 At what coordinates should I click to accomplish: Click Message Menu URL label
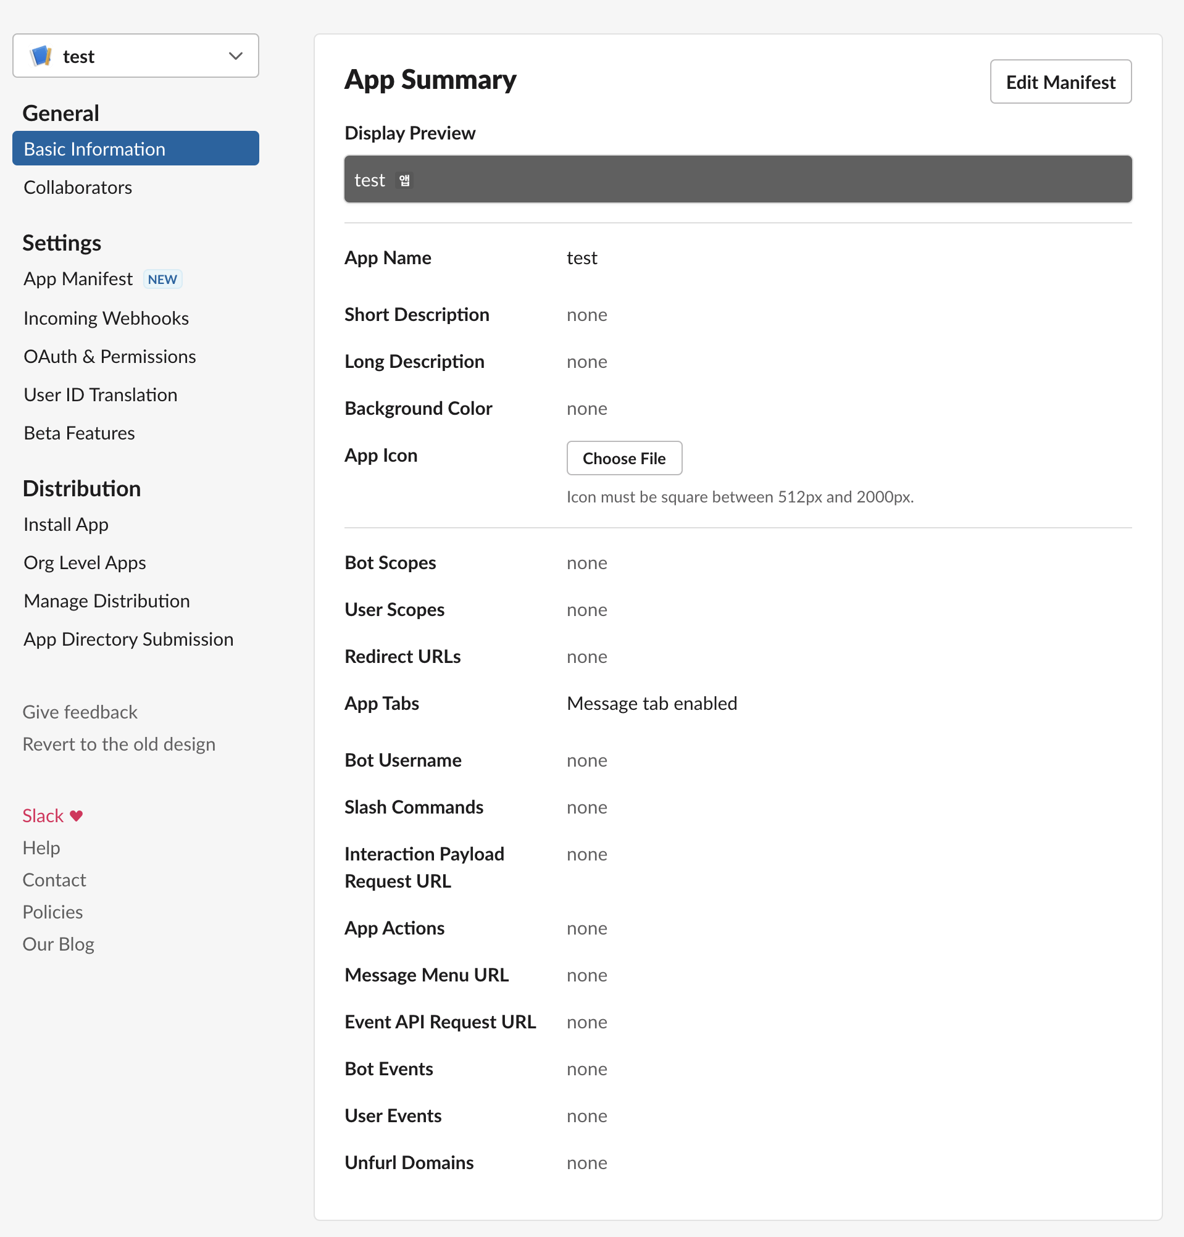427,976
